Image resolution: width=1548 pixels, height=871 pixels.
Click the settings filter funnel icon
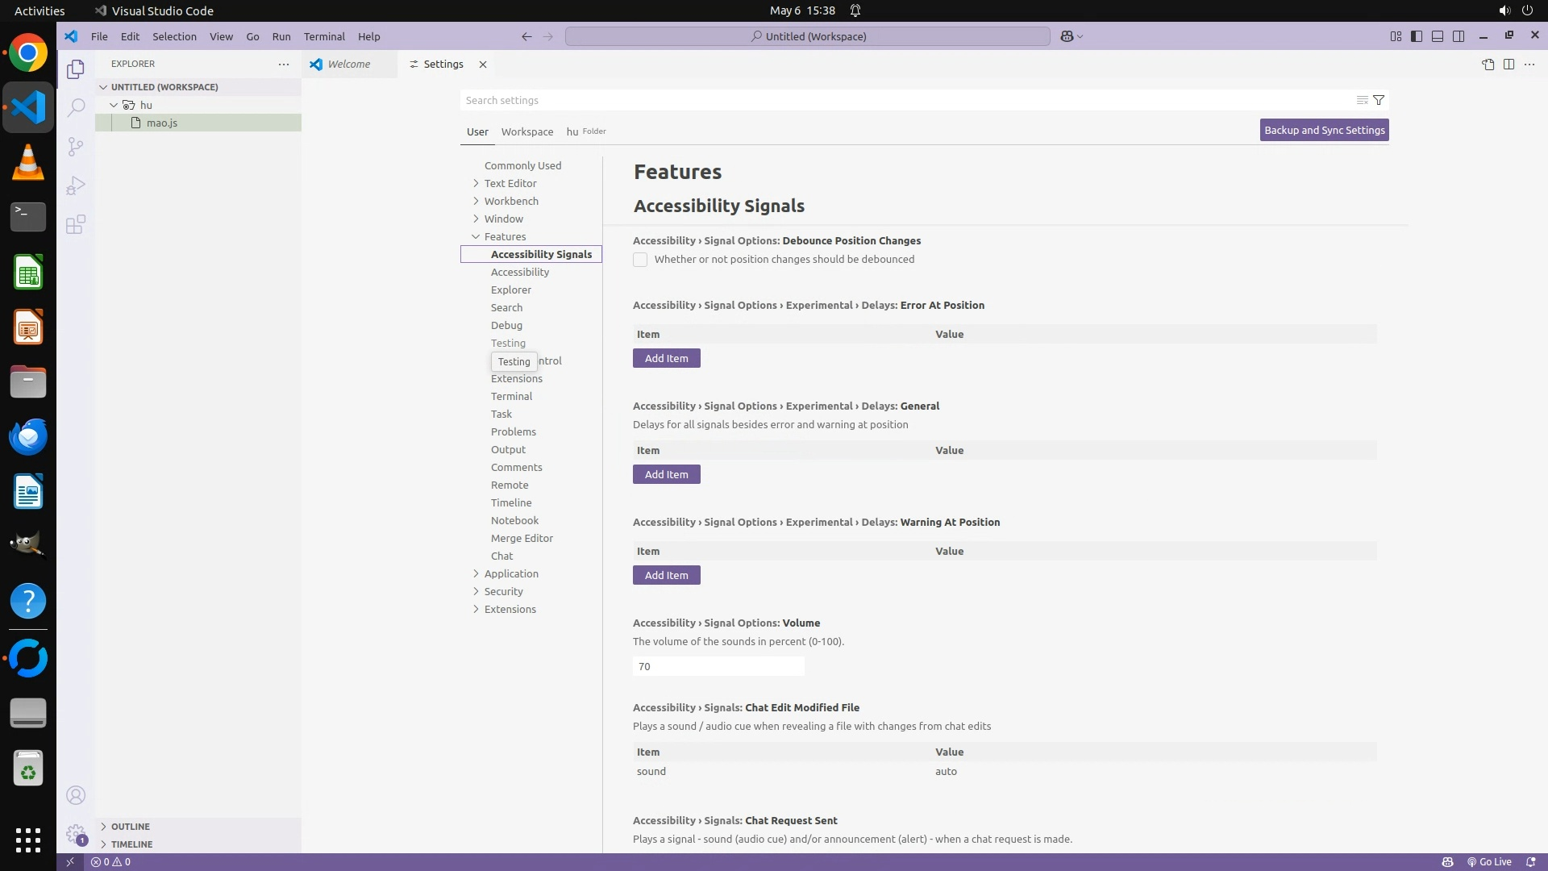(x=1379, y=100)
